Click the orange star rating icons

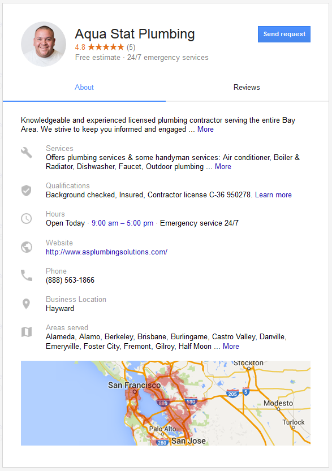pos(106,47)
